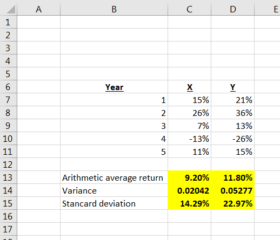Select the Y return 21% cell
The height and width of the screenshot is (240, 280).
point(233,100)
